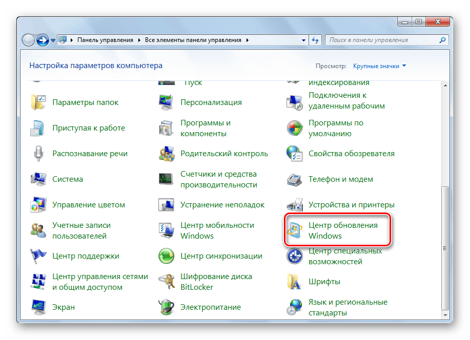Image resolution: width=470 pixels, height=340 pixels.
Task: Click the Приступая к работе icon
Action: click(37, 128)
